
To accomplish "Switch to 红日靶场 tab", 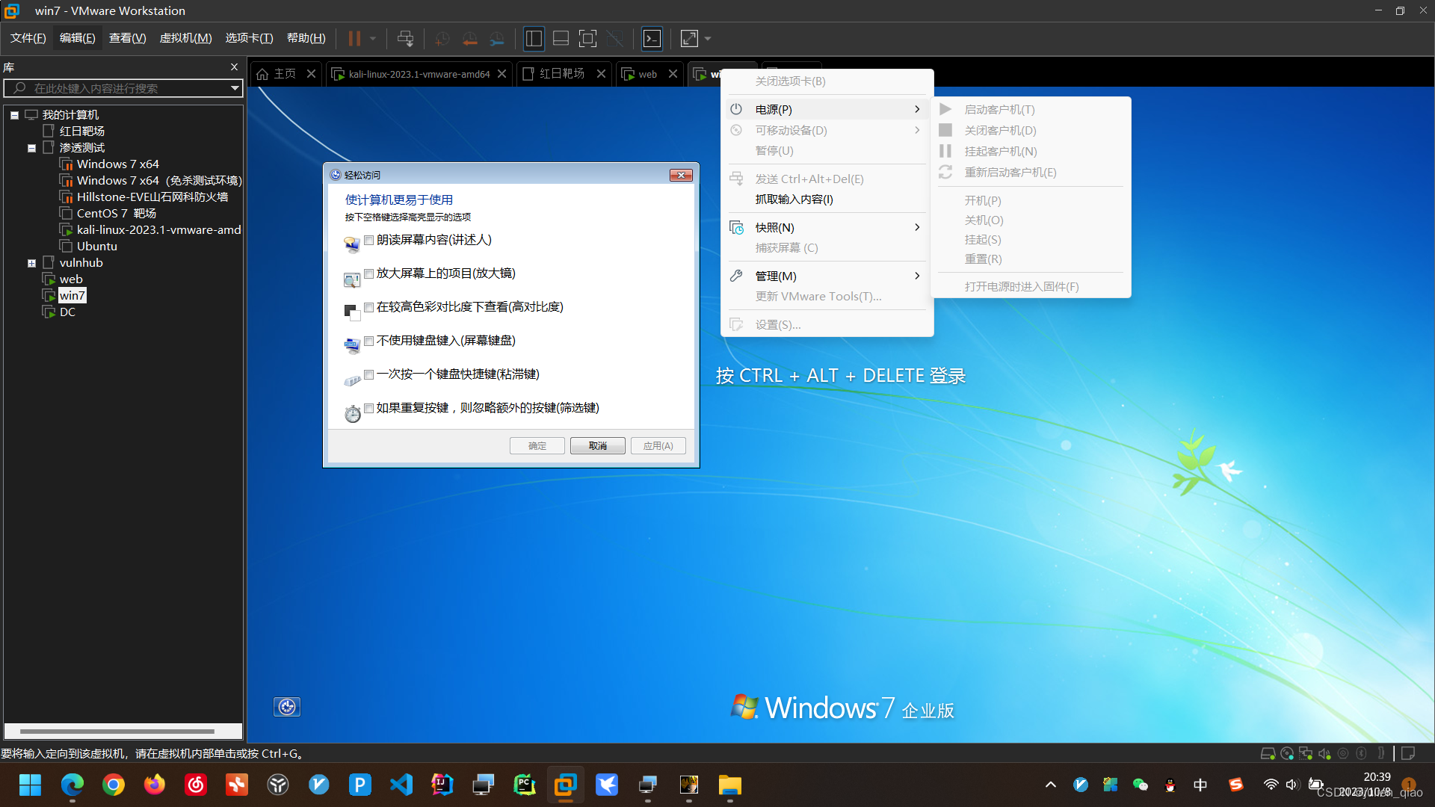I will [562, 74].
